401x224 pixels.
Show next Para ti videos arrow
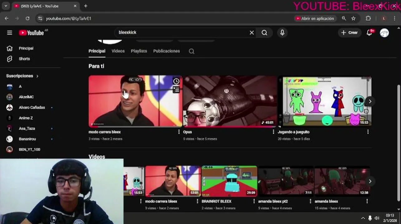(x=370, y=101)
